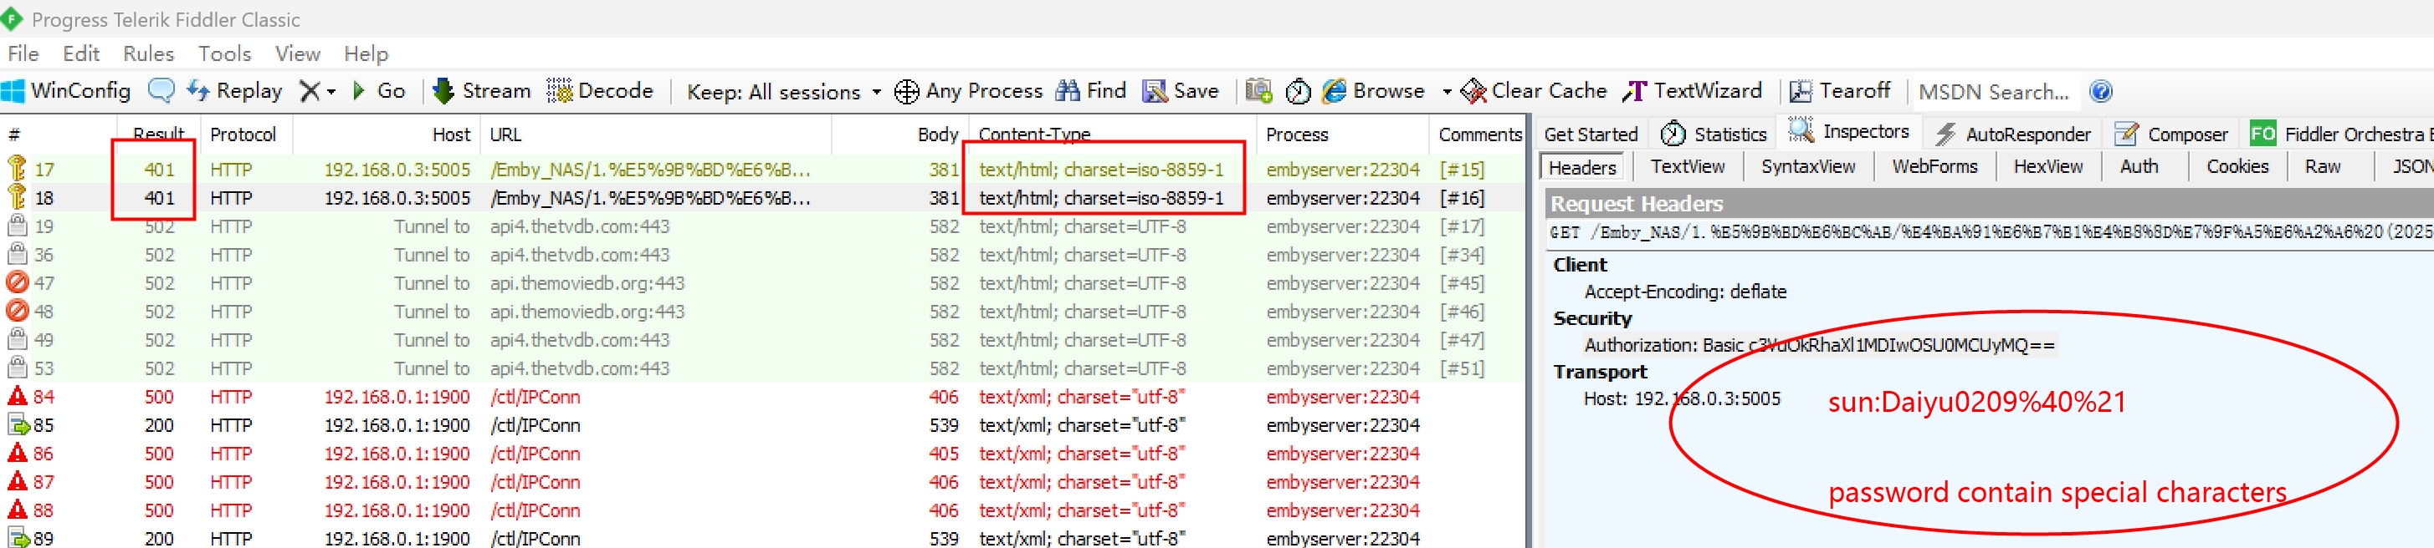Switch to Get Started tab

pos(1591,134)
